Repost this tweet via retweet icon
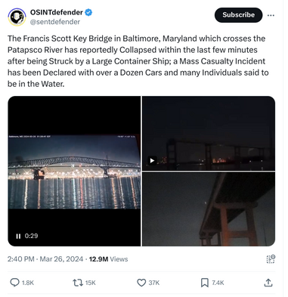This screenshot has height=297, width=288. click(78, 283)
